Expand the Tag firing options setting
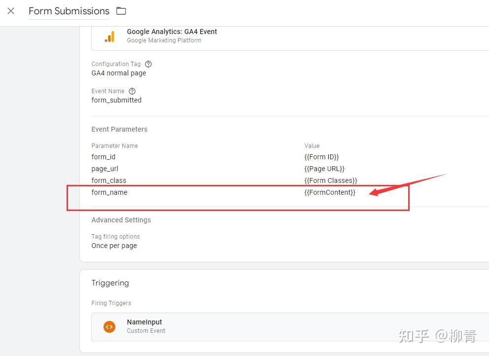This screenshot has height=356, width=489. point(115,236)
